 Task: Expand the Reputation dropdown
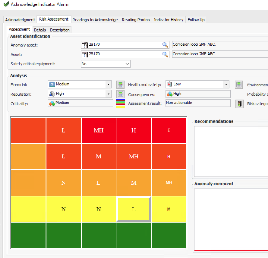pos(108,94)
